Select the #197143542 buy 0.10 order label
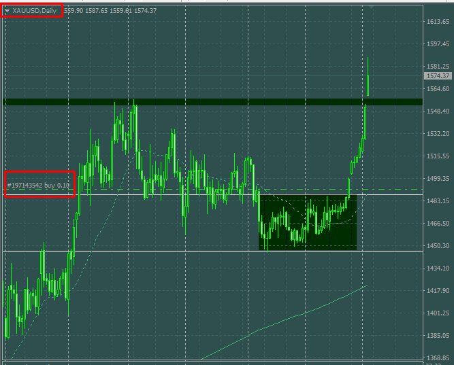Image resolution: width=454 pixels, height=365 pixels. 38,185
